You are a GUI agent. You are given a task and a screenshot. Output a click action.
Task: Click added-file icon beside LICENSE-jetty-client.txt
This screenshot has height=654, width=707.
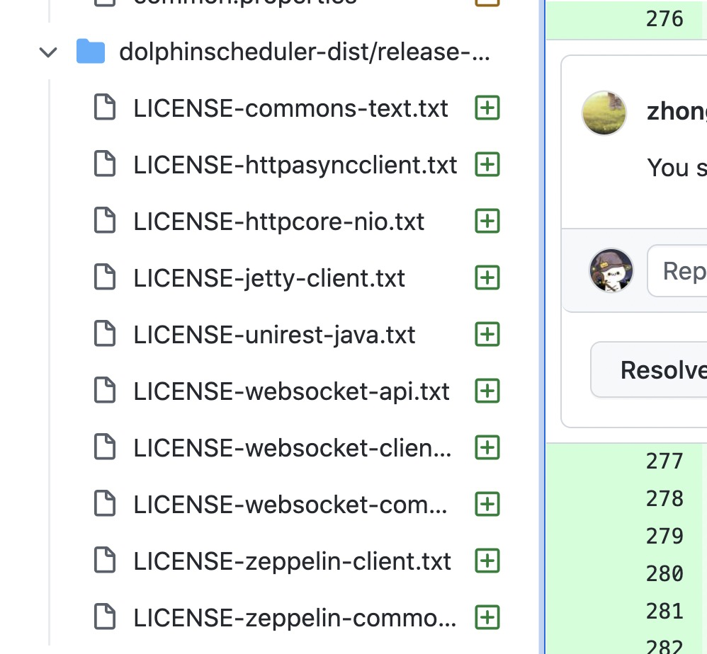click(487, 277)
